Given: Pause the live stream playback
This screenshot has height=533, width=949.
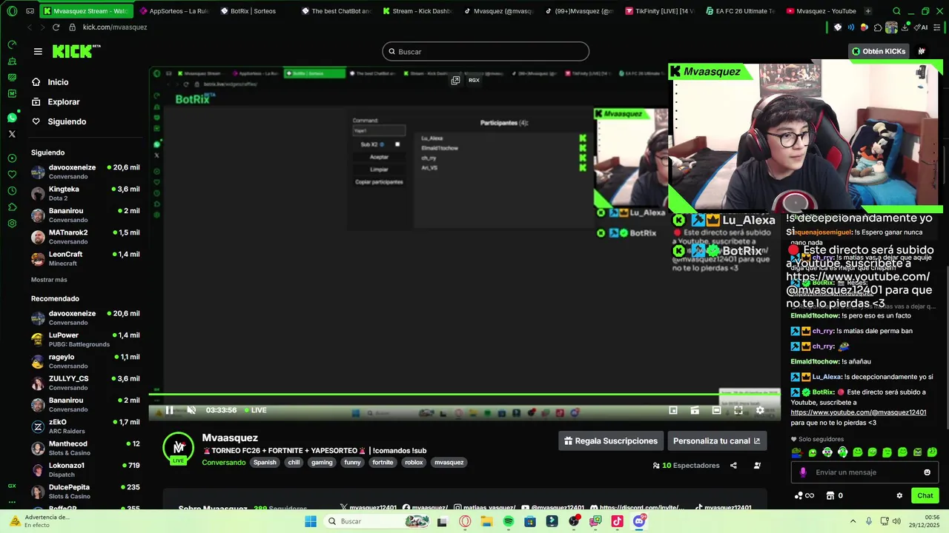Looking at the screenshot, I should (x=169, y=410).
